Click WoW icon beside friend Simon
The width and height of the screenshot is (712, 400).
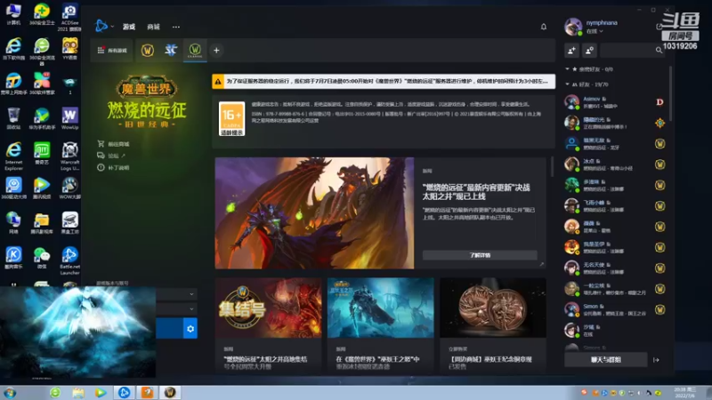(x=659, y=309)
